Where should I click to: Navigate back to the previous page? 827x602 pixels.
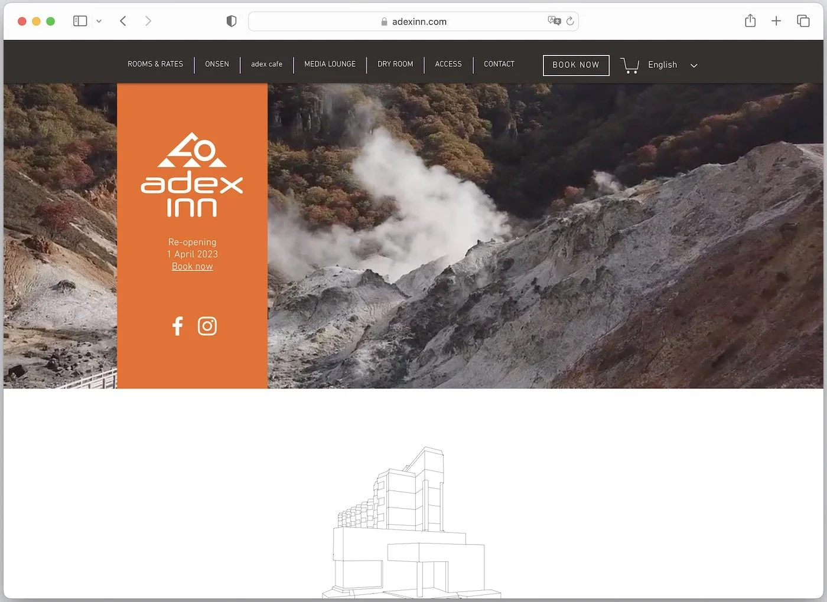[x=123, y=21]
